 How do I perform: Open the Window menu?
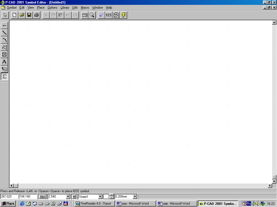pyautogui.click(x=97, y=8)
